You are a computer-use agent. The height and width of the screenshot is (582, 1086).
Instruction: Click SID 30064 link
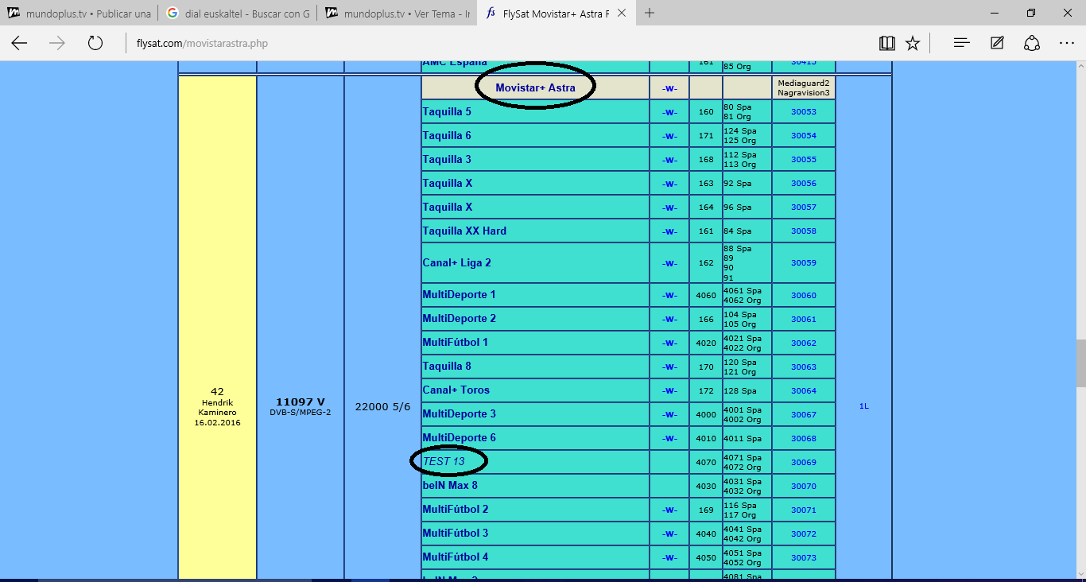pyautogui.click(x=804, y=390)
